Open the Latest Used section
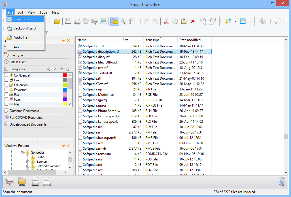The width and height of the screenshot is (291, 197). 18,62
